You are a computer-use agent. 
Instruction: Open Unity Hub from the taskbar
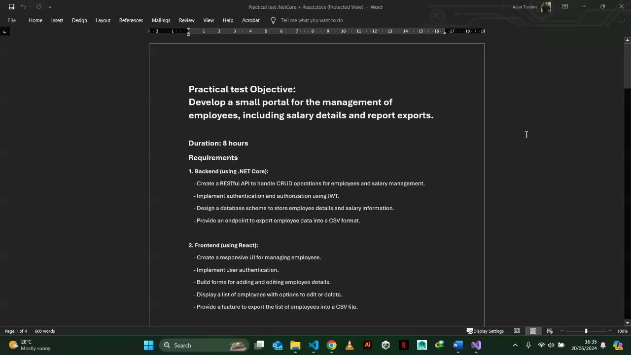click(x=386, y=345)
